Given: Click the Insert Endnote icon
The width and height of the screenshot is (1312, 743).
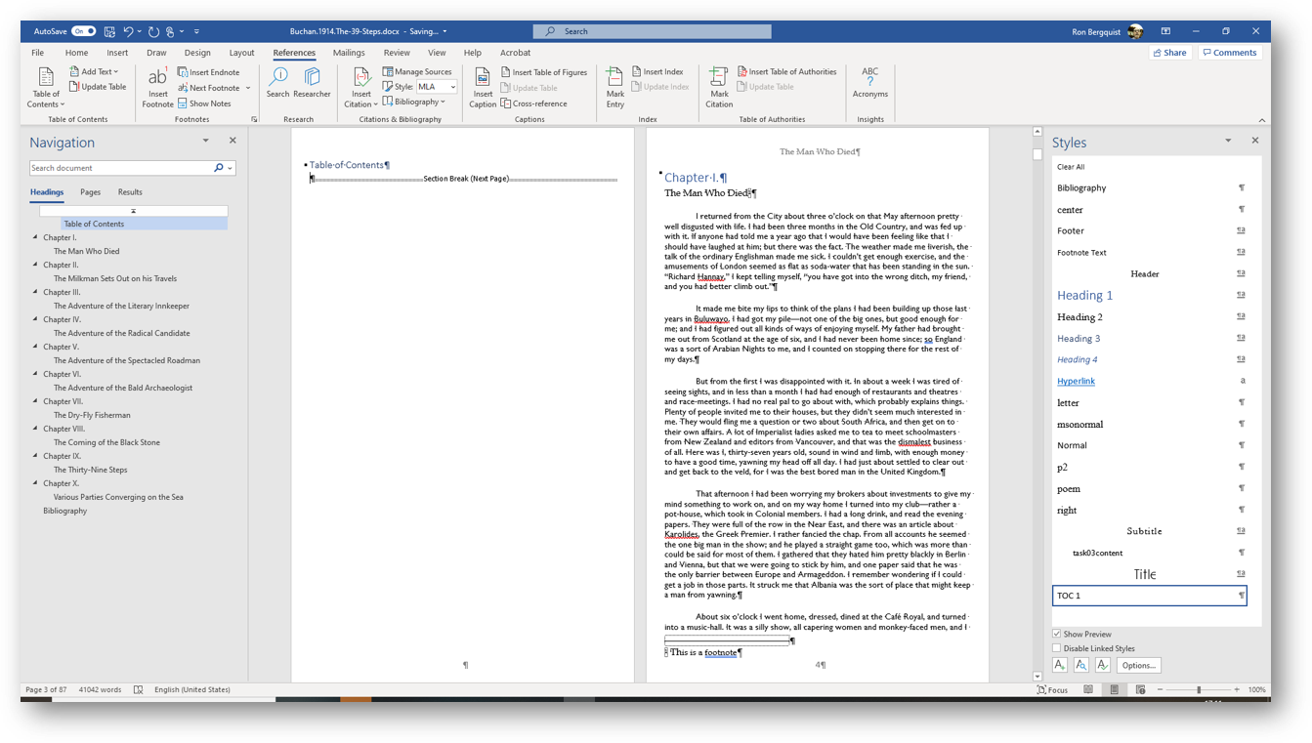Looking at the screenshot, I should pos(208,72).
